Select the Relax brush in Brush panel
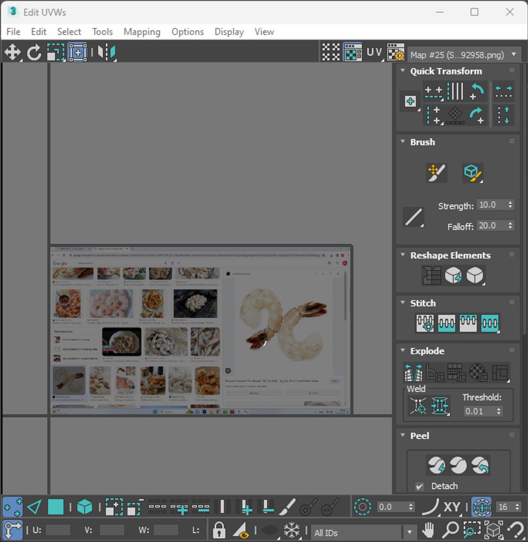This screenshot has width=528, height=542. [473, 173]
